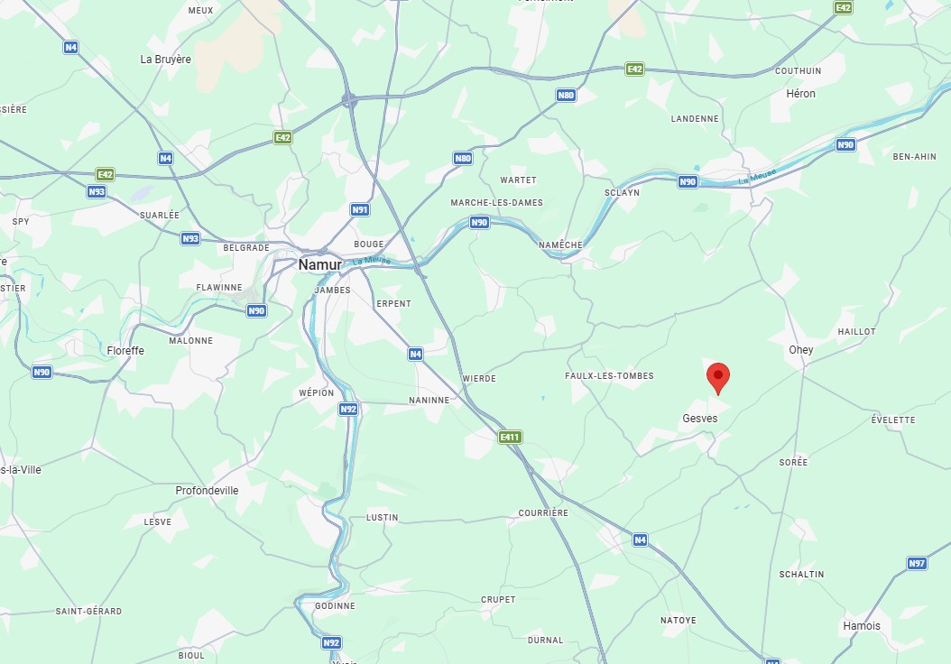Select the Namur city label
The image size is (951, 664).
tap(319, 264)
